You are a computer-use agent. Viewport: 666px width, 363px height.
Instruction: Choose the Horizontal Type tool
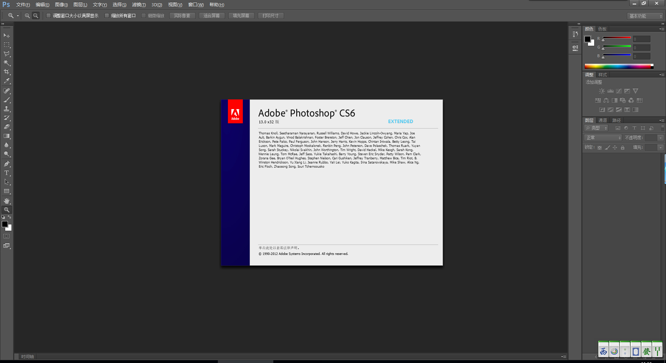(7, 173)
